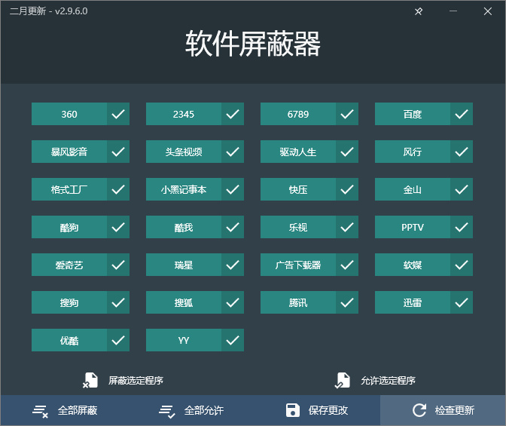Select the 2345 label button
This screenshot has height=426, width=506.
pyautogui.click(x=184, y=114)
